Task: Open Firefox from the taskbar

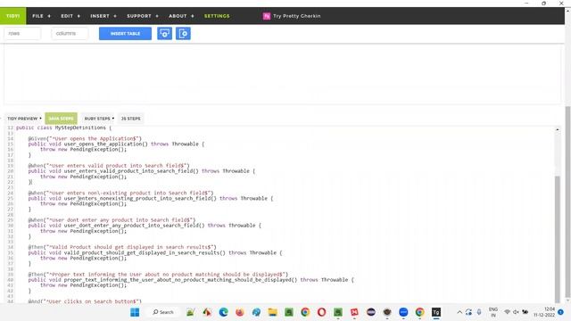Action: pyautogui.click(x=240, y=312)
